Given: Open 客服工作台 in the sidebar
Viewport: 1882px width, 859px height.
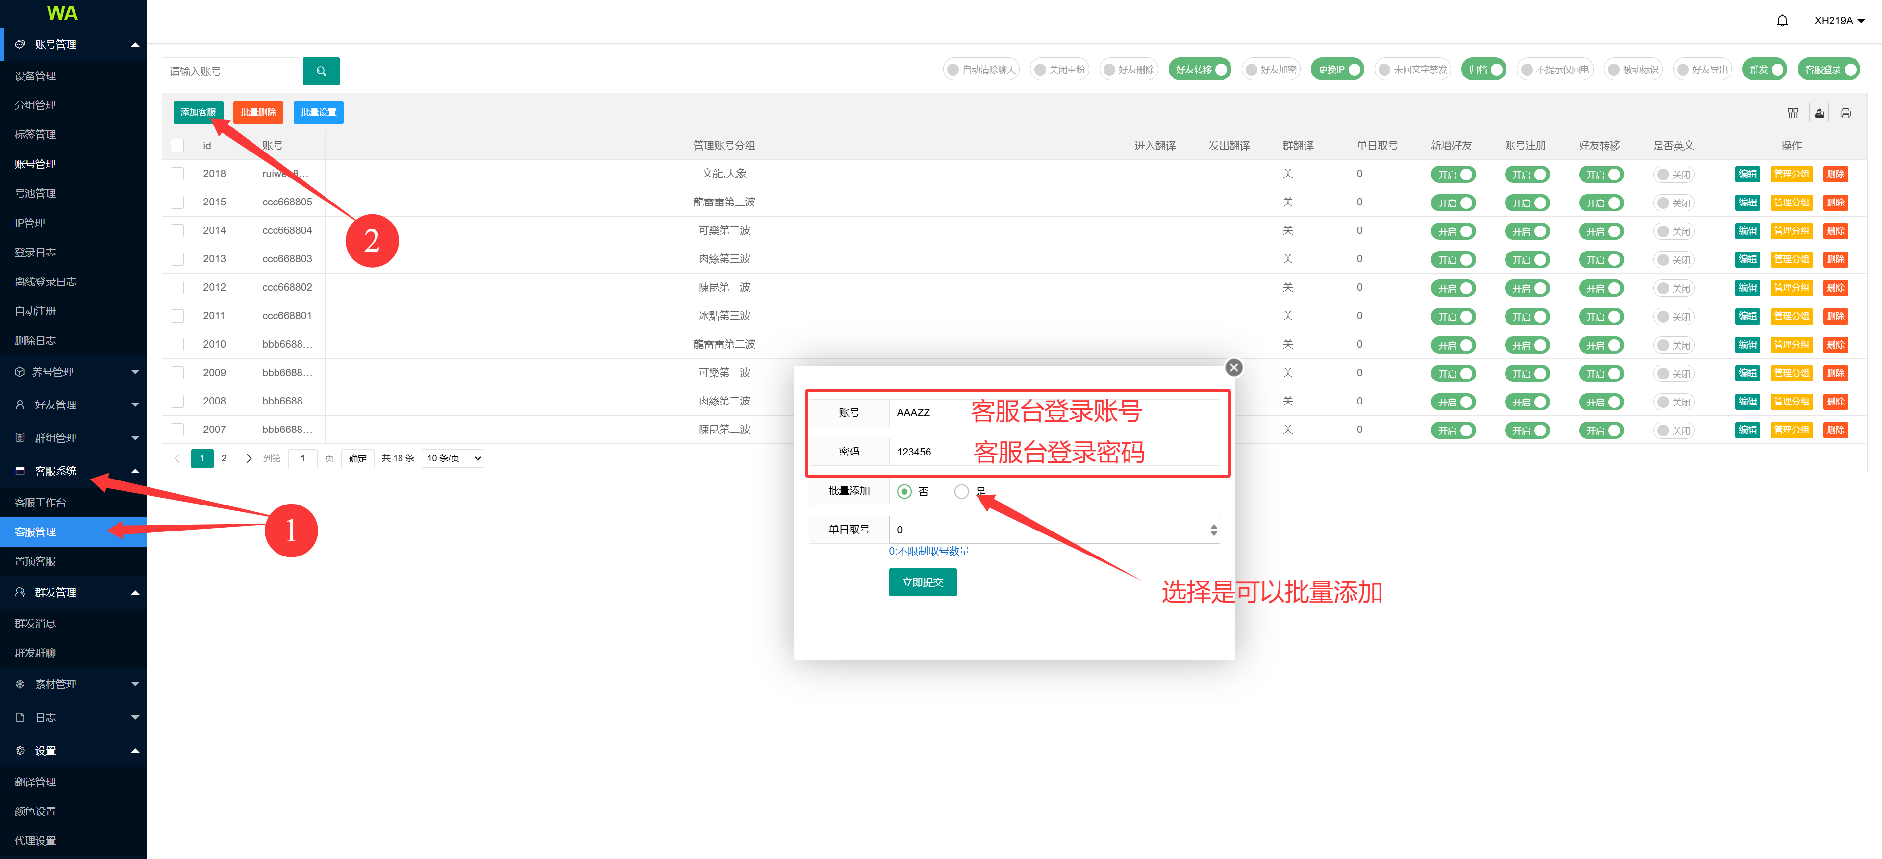Looking at the screenshot, I should coord(40,502).
